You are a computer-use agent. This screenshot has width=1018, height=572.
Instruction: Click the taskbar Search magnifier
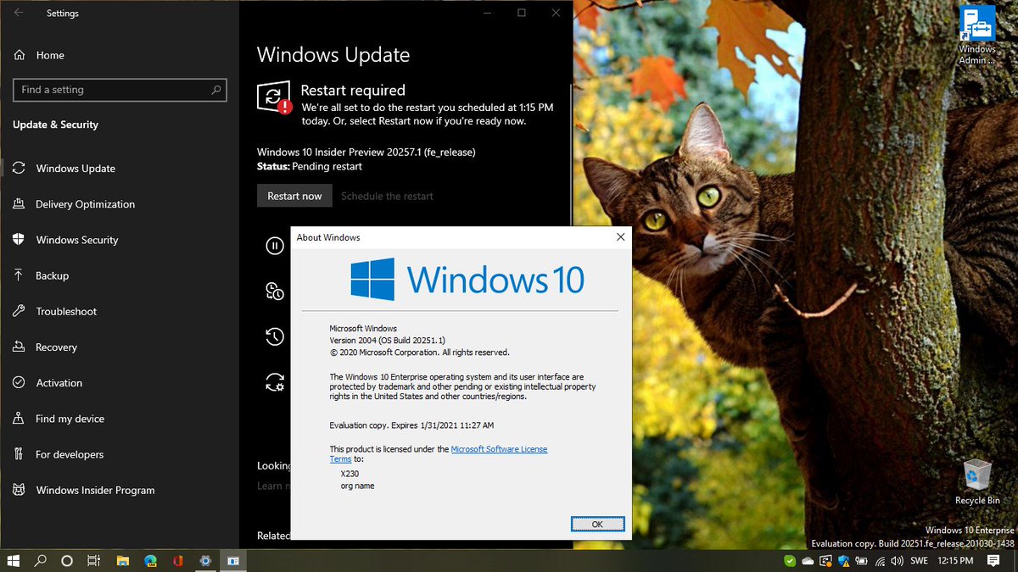coord(40,560)
